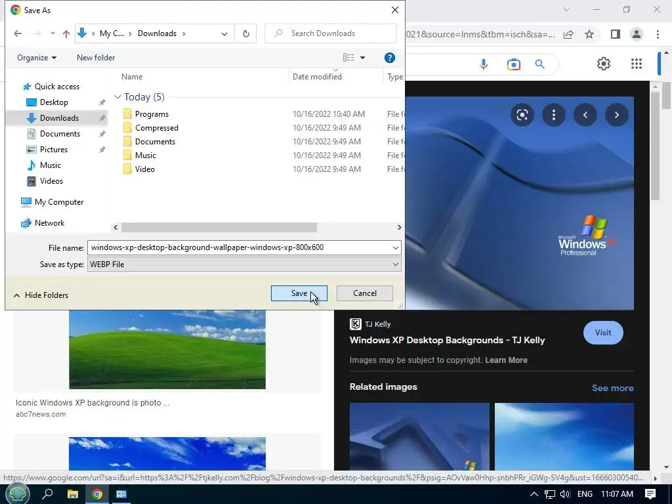Click Google Lens camera search icon
The width and height of the screenshot is (672, 504).
[x=513, y=64]
